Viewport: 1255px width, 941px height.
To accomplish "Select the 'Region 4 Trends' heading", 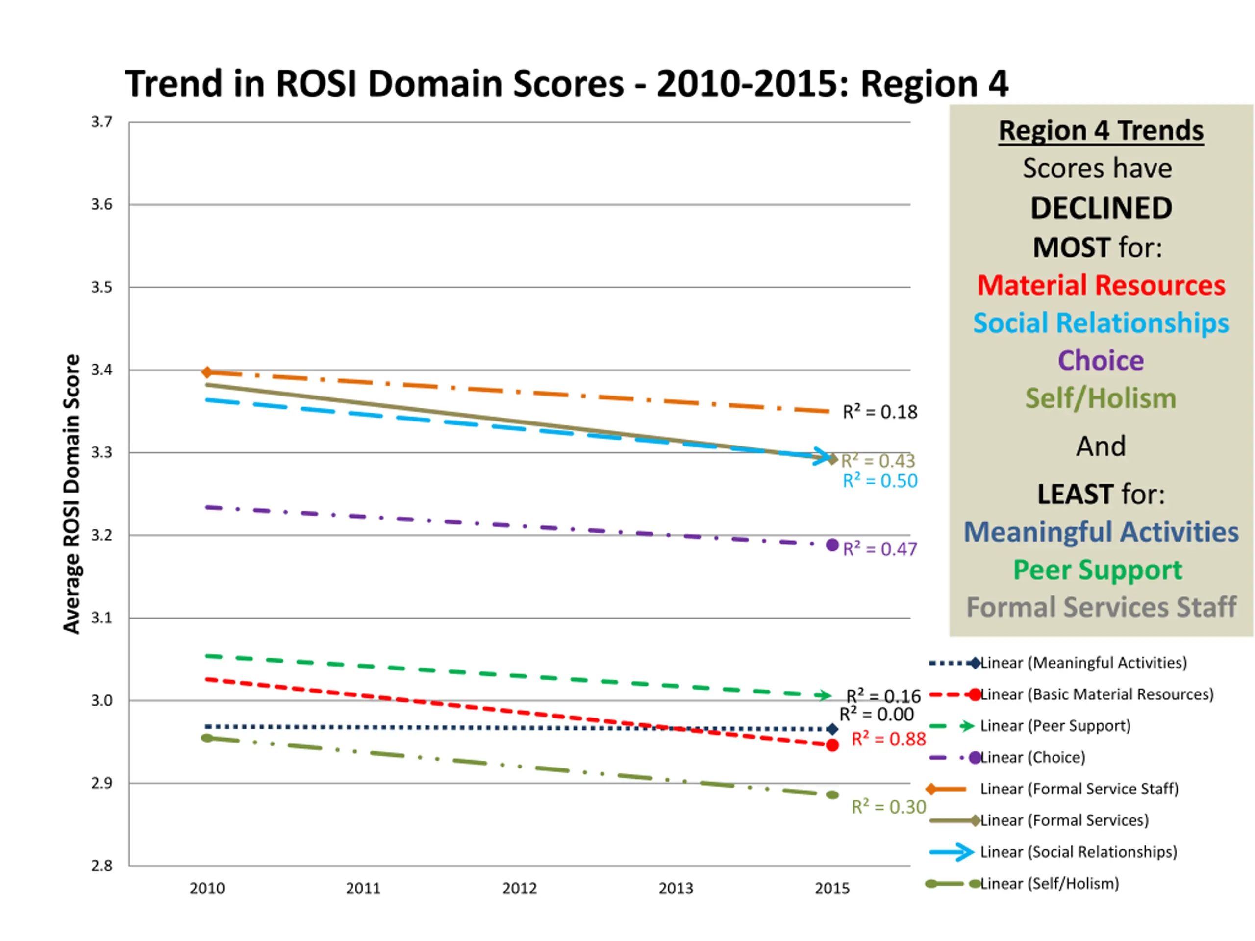I will 1101,130.
